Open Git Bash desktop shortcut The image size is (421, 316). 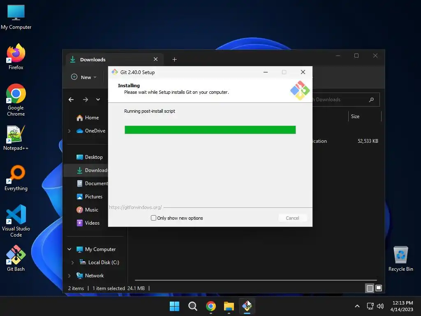coord(16,258)
